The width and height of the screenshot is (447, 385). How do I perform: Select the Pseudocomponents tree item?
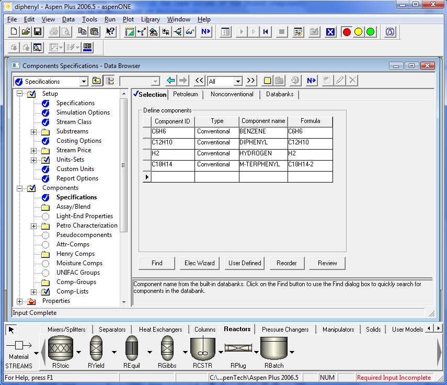[x=84, y=235]
